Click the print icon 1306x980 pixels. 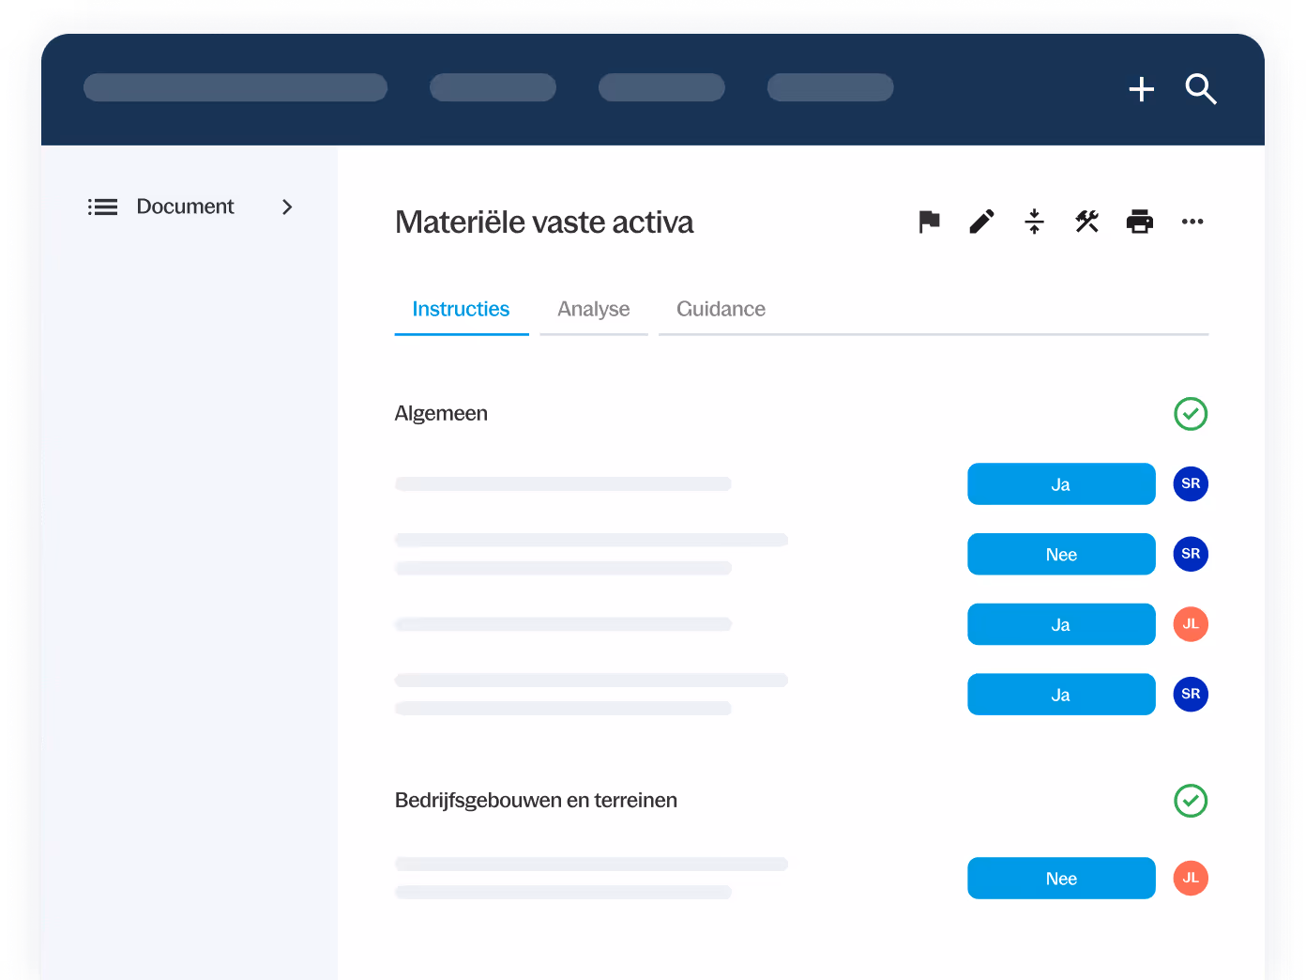pos(1139,222)
